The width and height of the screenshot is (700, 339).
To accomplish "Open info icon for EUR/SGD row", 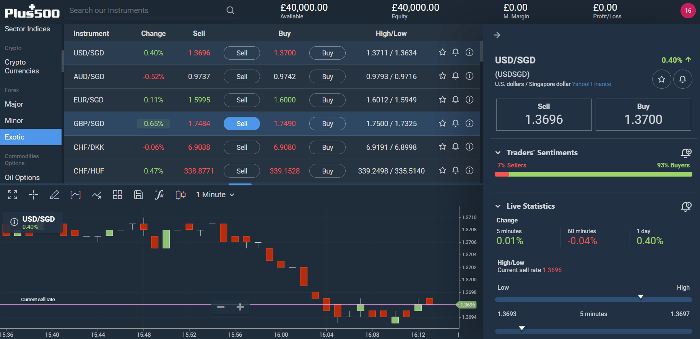I will [x=469, y=100].
